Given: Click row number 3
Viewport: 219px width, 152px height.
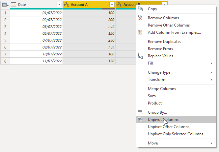Looking at the screenshot, I should [x=5, y=27].
